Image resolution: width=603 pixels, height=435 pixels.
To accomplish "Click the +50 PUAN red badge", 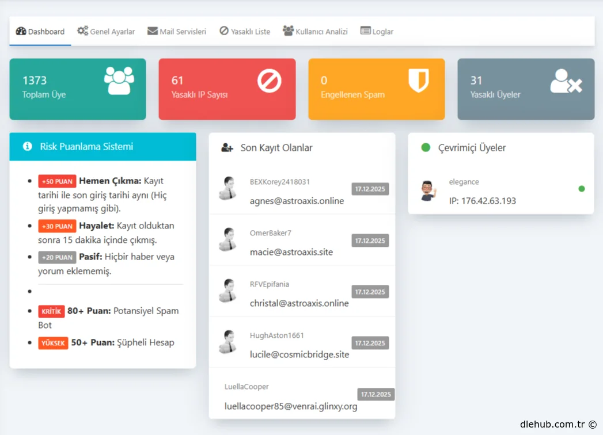I will click(57, 181).
